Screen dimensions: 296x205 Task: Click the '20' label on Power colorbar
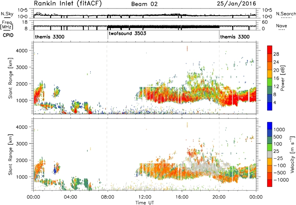(x=276, y=70)
